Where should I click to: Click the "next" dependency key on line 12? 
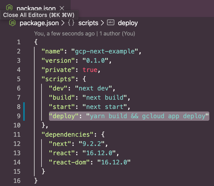tap(60, 144)
